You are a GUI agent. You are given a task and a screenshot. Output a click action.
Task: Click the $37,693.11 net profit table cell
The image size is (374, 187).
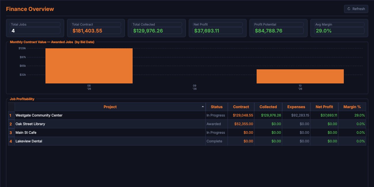coord(324,115)
